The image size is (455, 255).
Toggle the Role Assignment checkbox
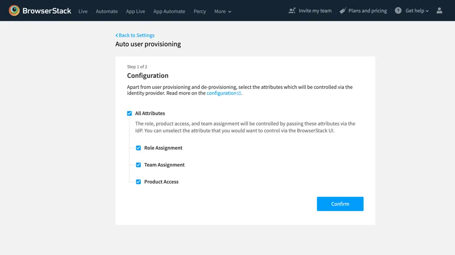[x=138, y=148]
